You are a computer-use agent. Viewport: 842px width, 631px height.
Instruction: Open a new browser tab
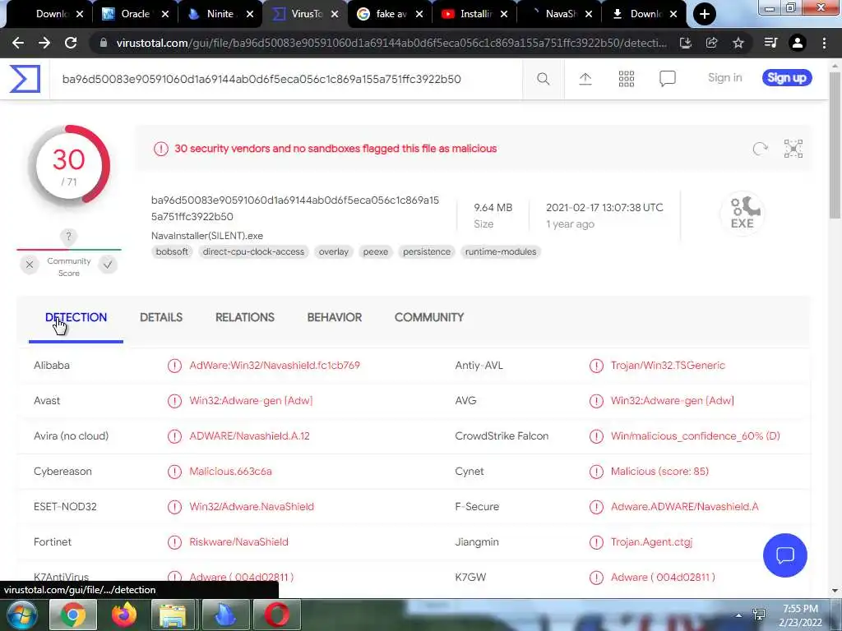pos(704,14)
